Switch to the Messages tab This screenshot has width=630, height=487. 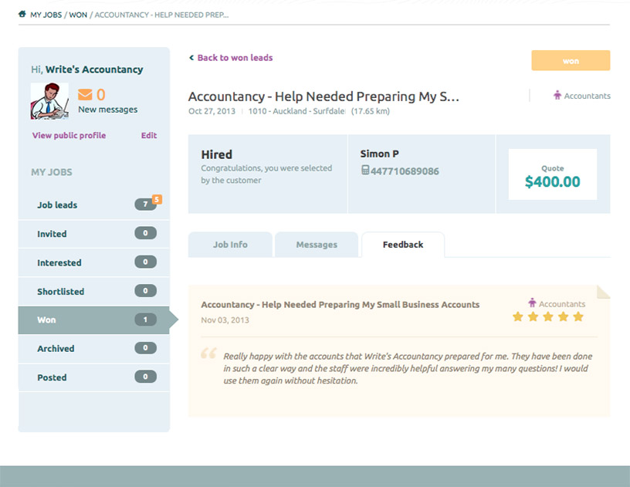tap(317, 245)
